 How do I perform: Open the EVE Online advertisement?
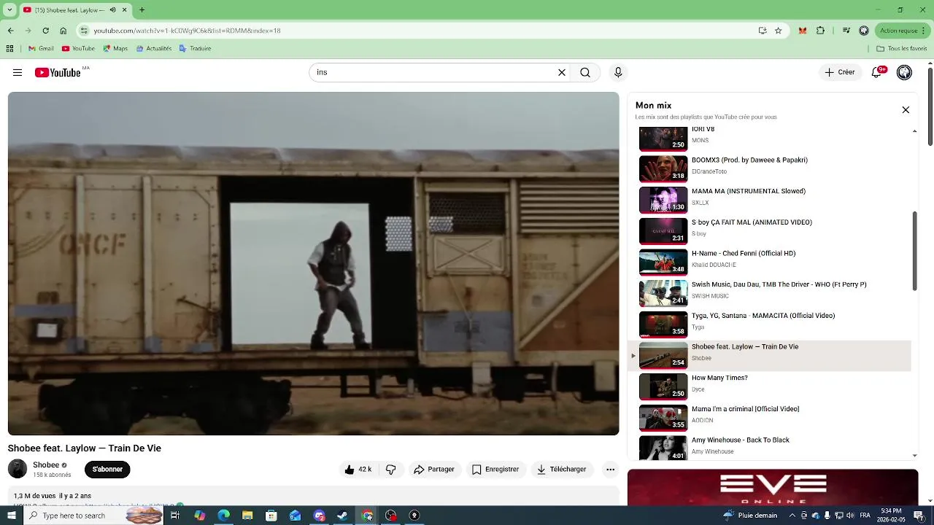click(x=773, y=487)
